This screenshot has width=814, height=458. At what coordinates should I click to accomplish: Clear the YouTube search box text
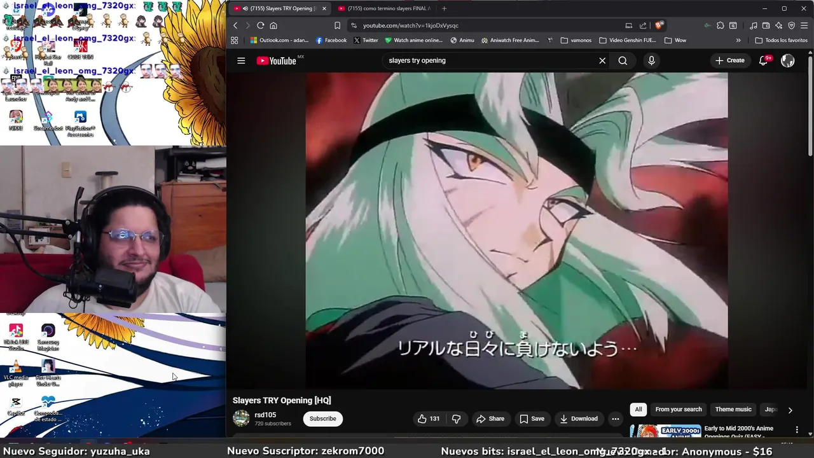pos(602,60)
